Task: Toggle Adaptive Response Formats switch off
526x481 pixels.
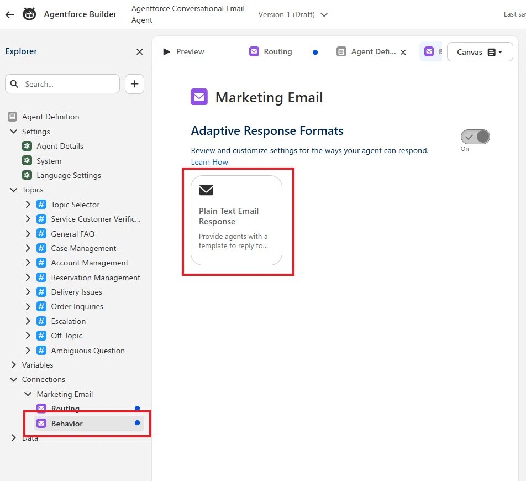Action: point(475,137)
